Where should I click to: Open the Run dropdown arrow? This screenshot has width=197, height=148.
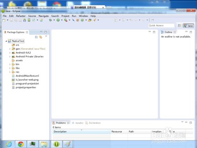coord(62,20)
